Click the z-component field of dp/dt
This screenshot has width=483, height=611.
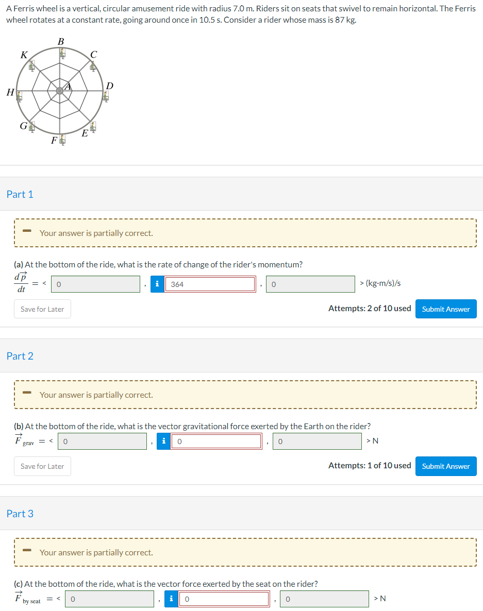[x=310, y=283]
